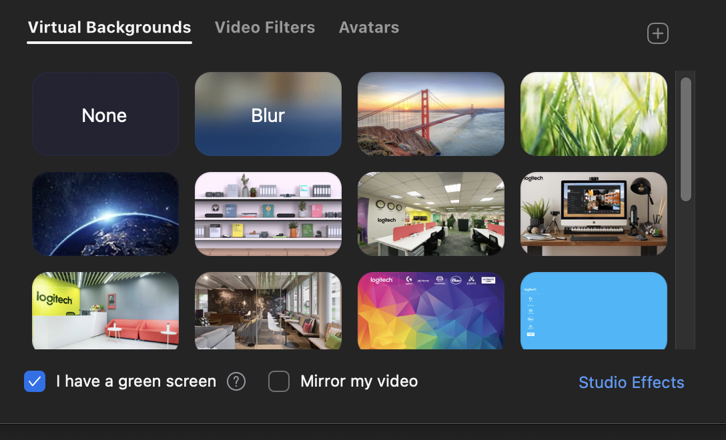This screenshot has width=726, height=440.
Task: Open green screen help question mark
Action: [x=236, y=381]
